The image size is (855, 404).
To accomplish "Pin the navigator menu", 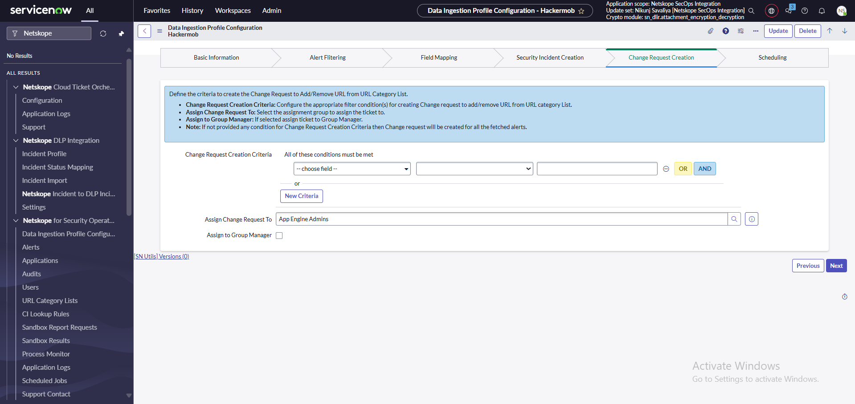I will click(x=121, y=33).
